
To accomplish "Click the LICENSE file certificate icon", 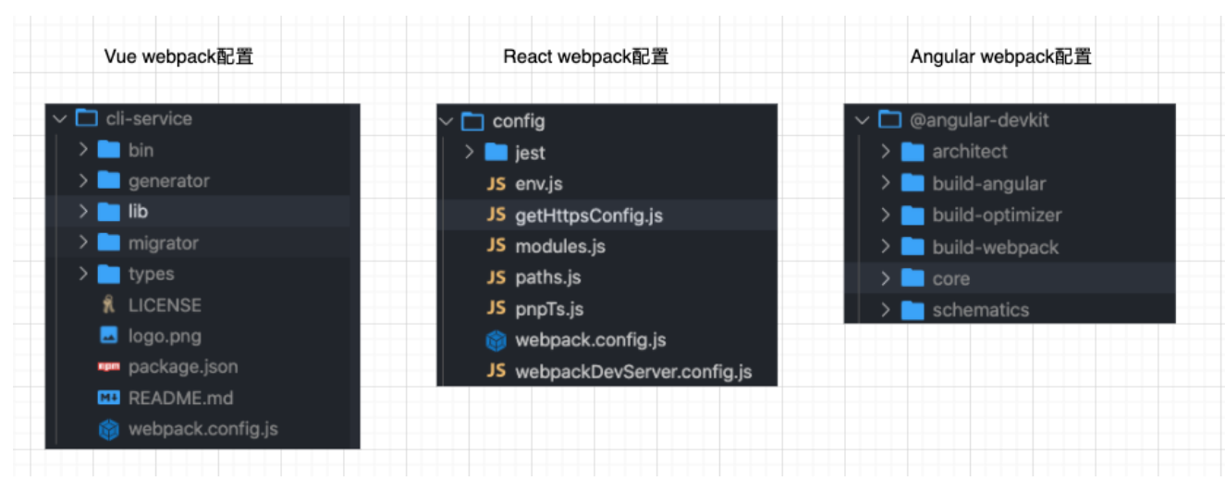I will click(108, 305).
